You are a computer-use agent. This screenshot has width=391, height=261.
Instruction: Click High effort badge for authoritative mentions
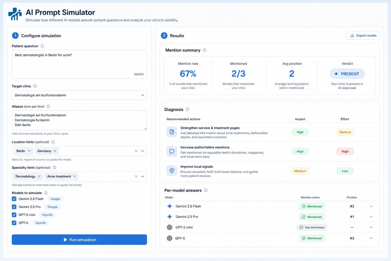(x=345, y=151)
